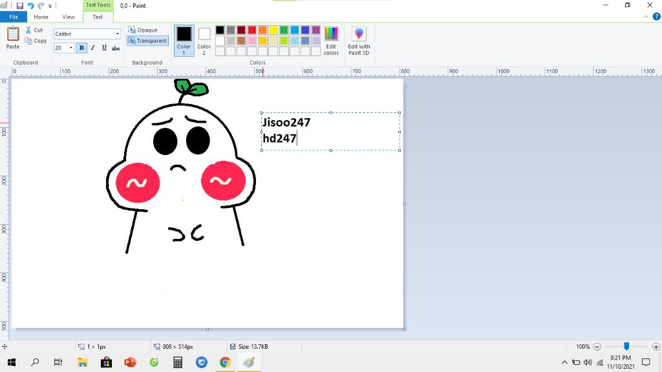Zoom out using the minus button
This screenshot has height=372, width=662.
(597, 347)
